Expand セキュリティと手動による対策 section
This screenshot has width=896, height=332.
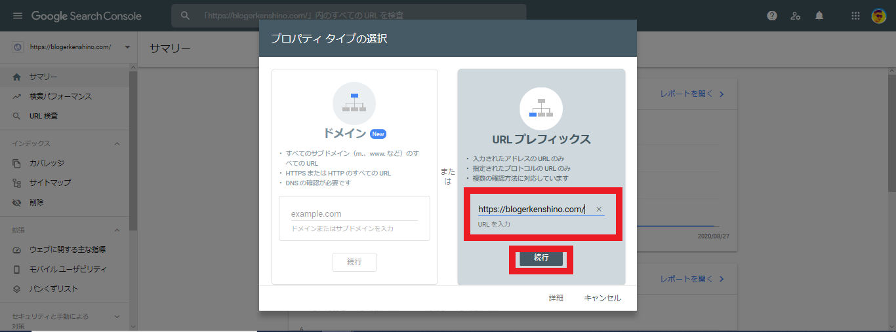(x=117, y=316)
